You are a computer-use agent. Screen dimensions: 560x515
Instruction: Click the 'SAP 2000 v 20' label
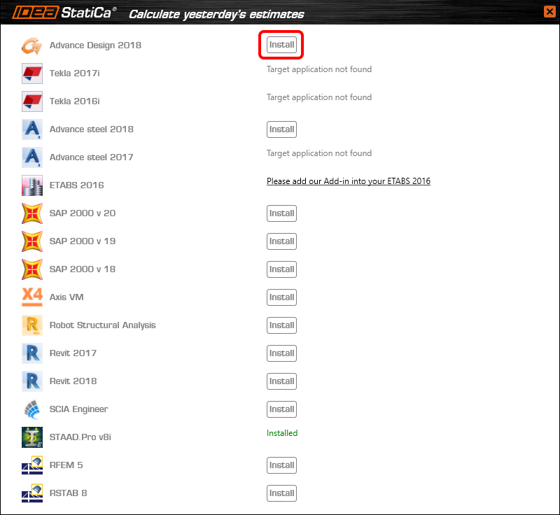[x=83, y=213]
